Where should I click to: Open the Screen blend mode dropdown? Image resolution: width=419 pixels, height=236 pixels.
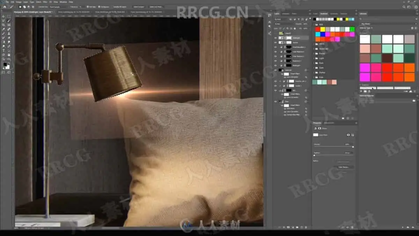284,24
